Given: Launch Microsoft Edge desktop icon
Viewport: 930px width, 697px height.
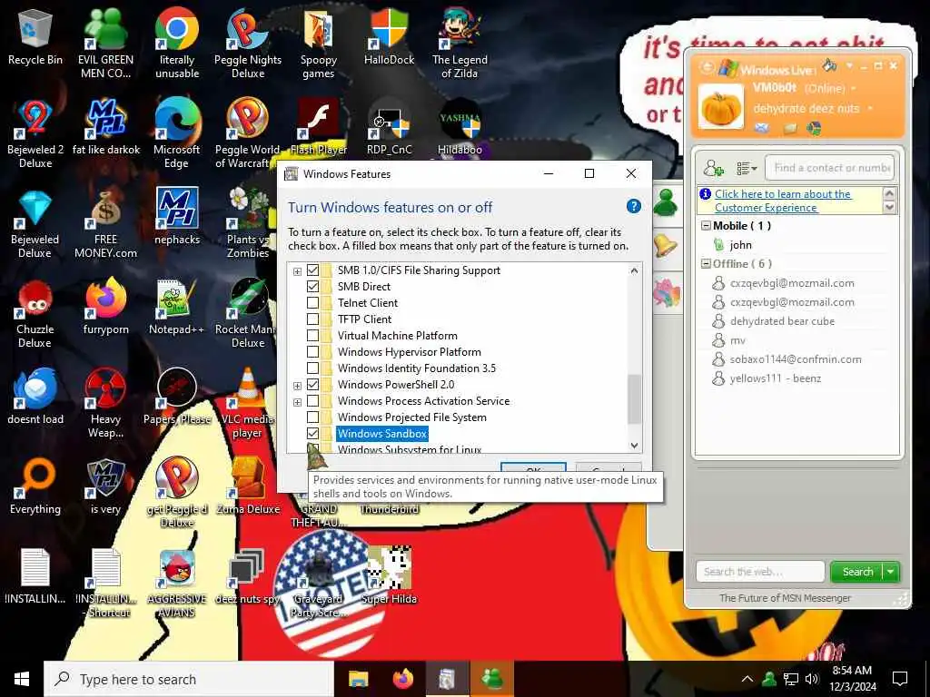Looking at the screenshot, I should pyautogui.click(x=177, y=133).
